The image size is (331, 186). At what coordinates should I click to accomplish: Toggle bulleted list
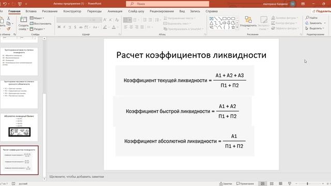(x=126, y=20)
